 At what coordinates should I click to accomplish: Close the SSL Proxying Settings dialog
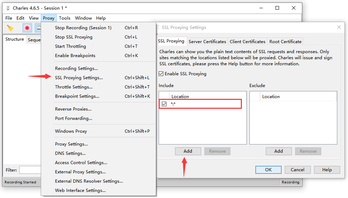(x=339, y=27)
